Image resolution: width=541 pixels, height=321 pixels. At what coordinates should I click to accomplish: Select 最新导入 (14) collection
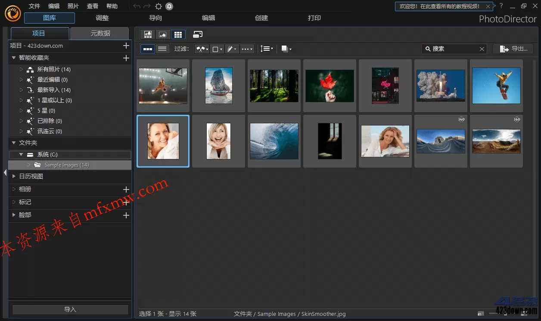pos(54,90)
